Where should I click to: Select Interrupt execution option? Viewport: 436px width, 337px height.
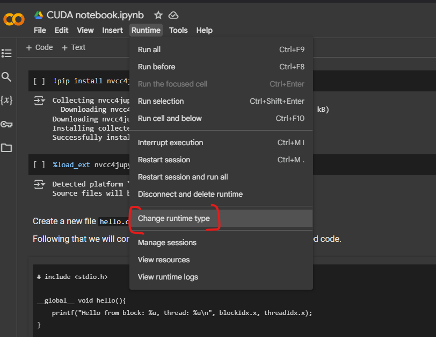click(170, 142)
